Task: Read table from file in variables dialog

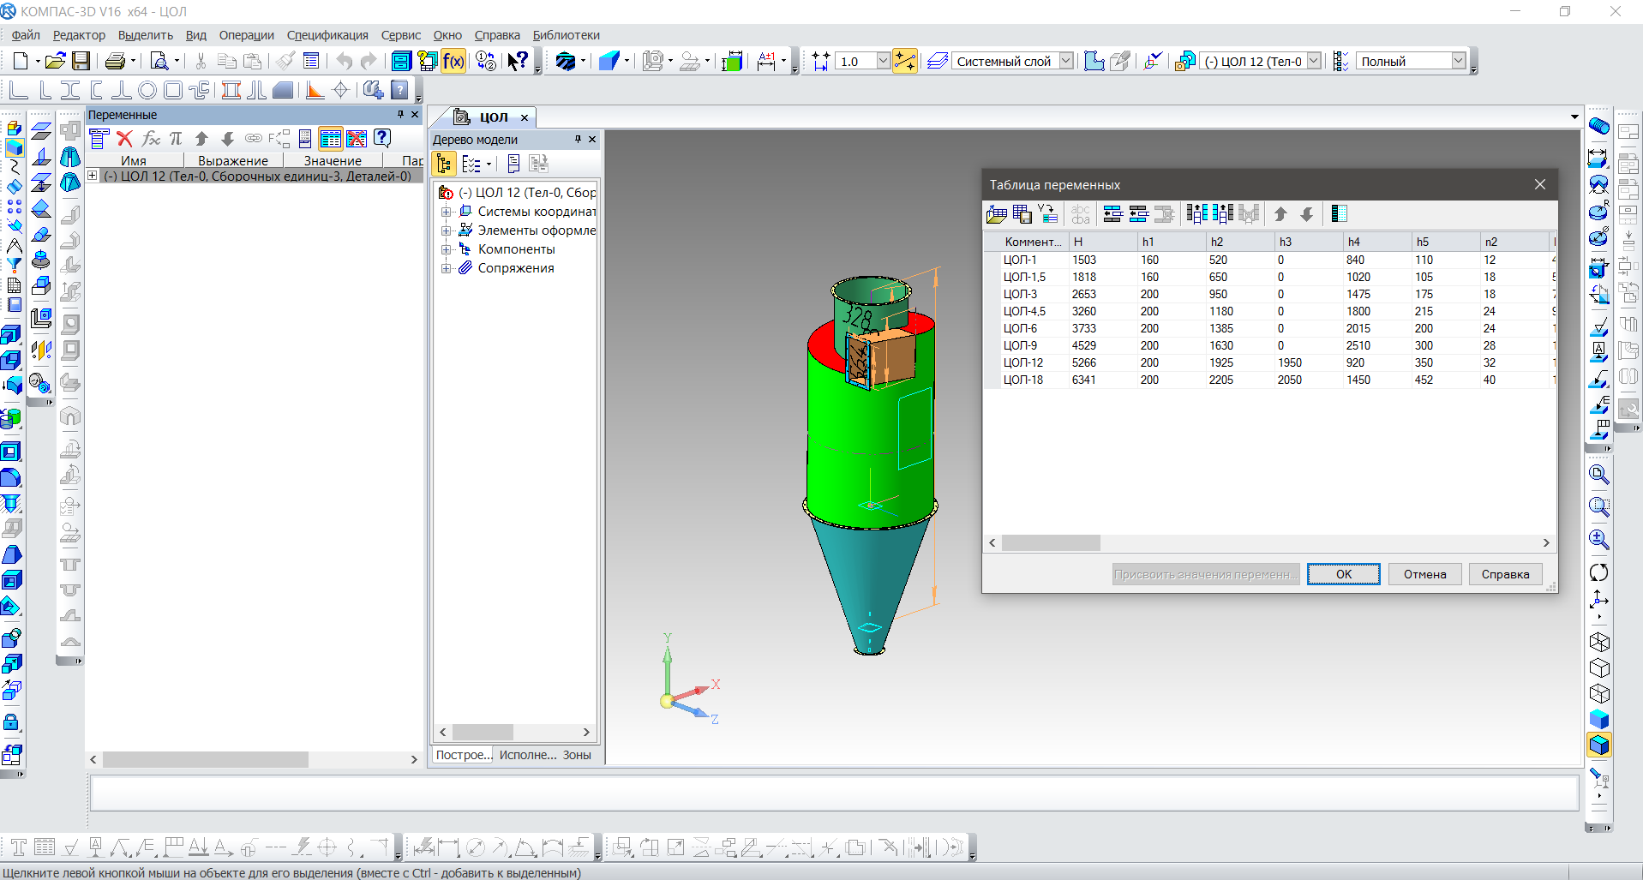Action: point(997,214)
